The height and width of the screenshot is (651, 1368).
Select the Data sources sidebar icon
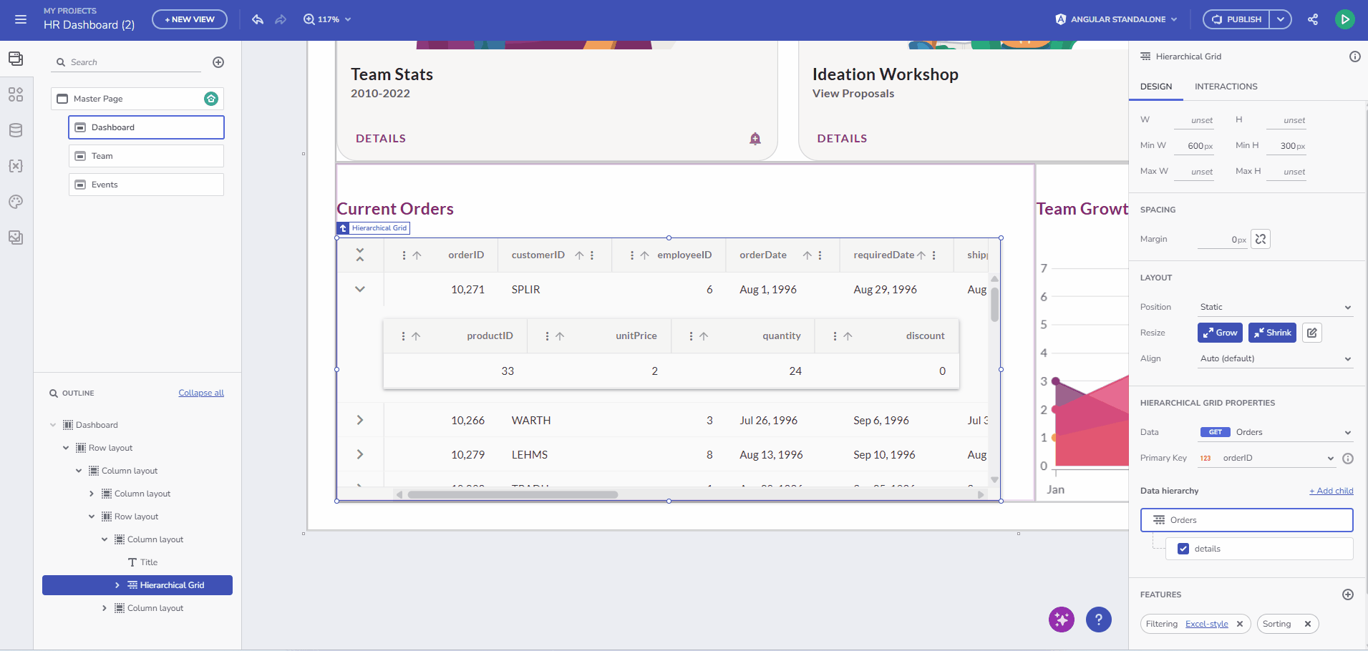click(16, 129)
